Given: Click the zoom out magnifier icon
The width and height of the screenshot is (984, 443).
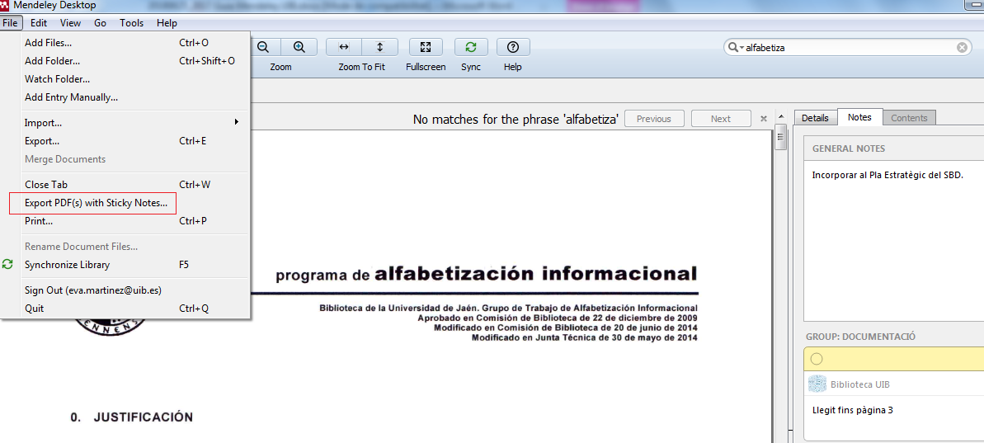Looking at the screenshot, I should 263,47.
